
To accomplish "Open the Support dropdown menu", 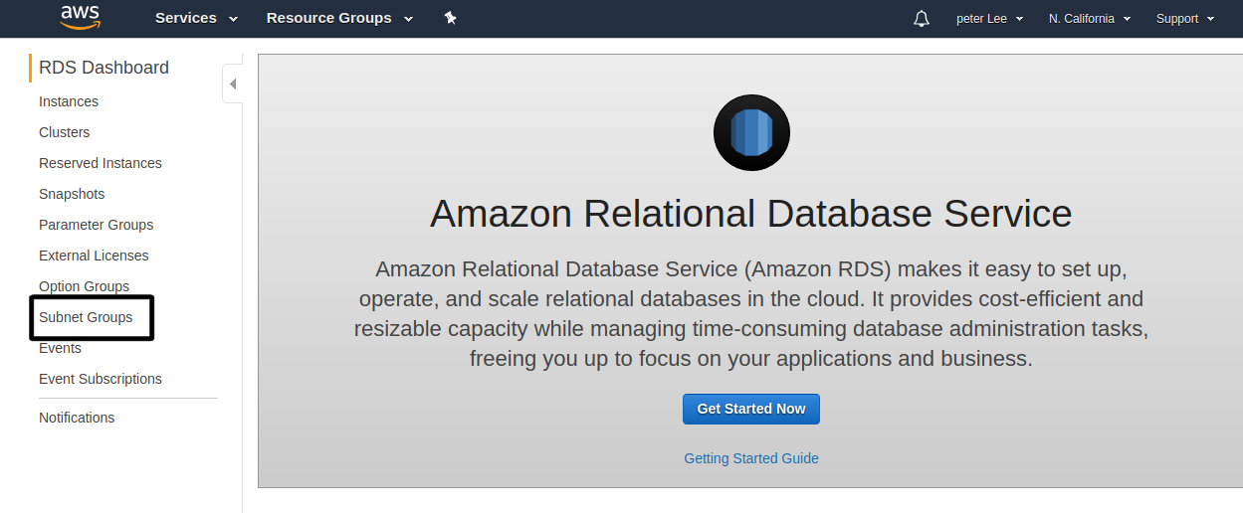I will pos(1185,19).
